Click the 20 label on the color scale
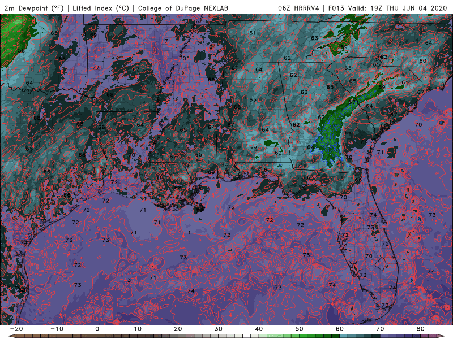The image size is (453, 339). pyautogui.click(x=178, y=329)
